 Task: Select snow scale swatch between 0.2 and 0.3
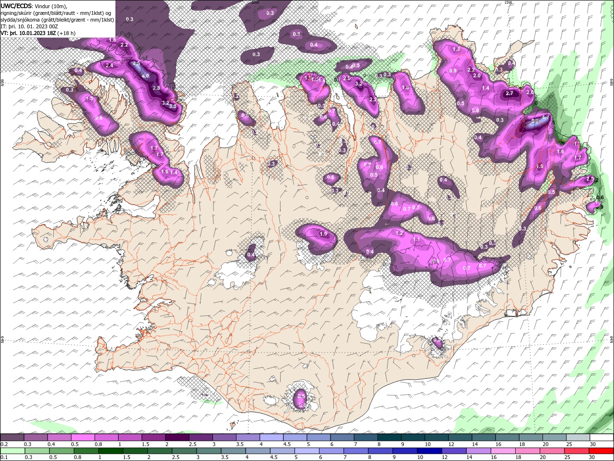click(x=12, y=438)
